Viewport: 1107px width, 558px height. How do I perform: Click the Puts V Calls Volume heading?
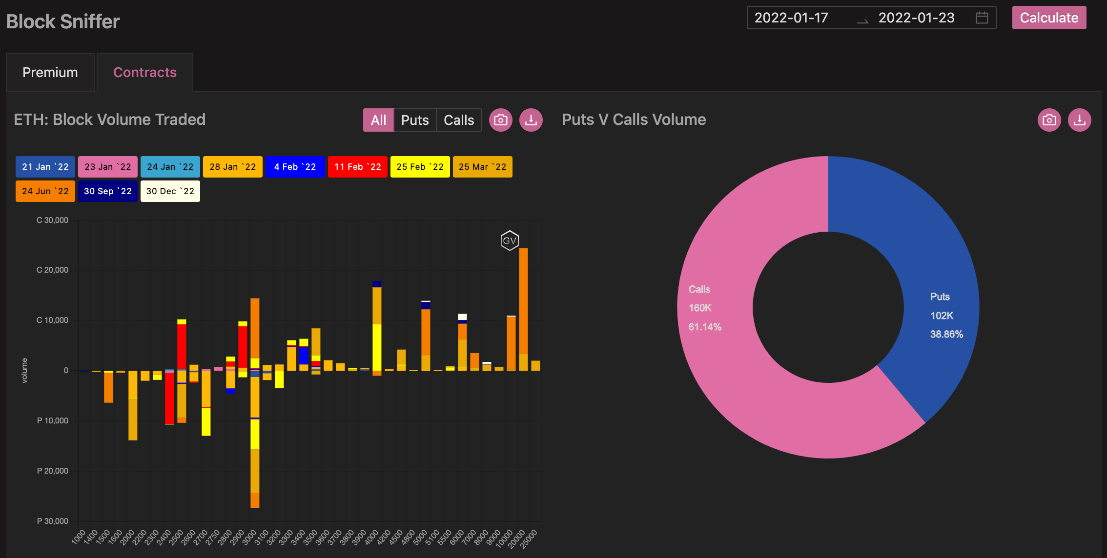(634, 120)
